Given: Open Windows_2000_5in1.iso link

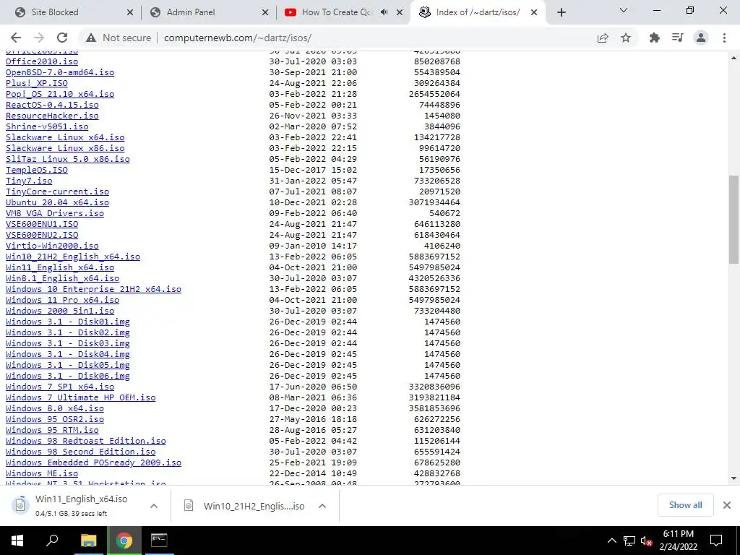Looking at the screenshot, I should [60, 311].
